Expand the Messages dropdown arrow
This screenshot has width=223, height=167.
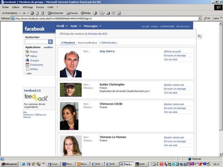pos(100,26)
